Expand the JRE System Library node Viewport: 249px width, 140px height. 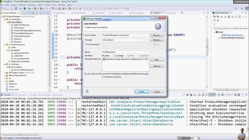(x=5, y=73)
